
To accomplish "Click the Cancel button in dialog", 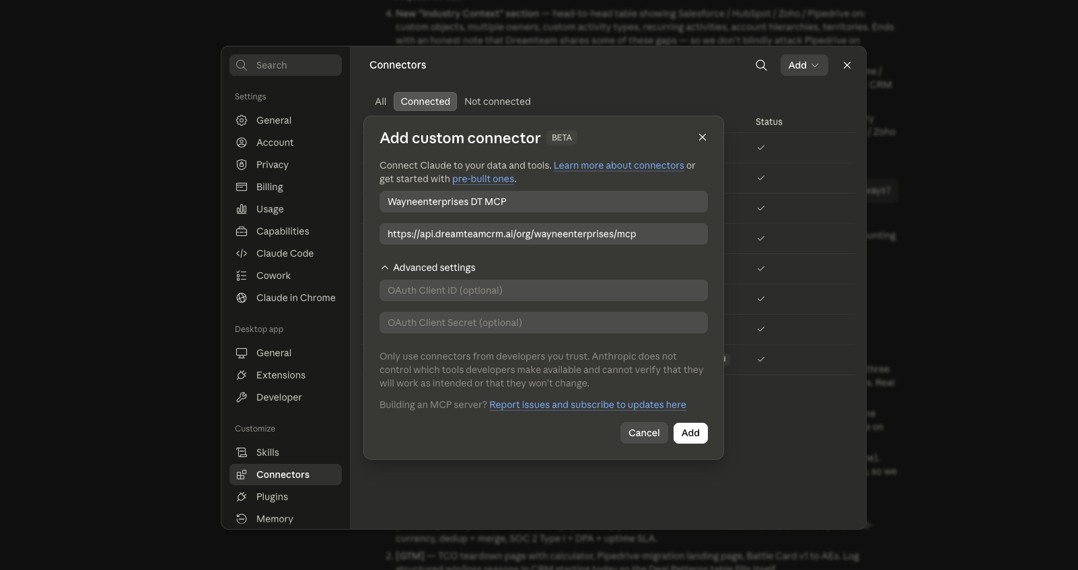I will [x=644, y=433].
